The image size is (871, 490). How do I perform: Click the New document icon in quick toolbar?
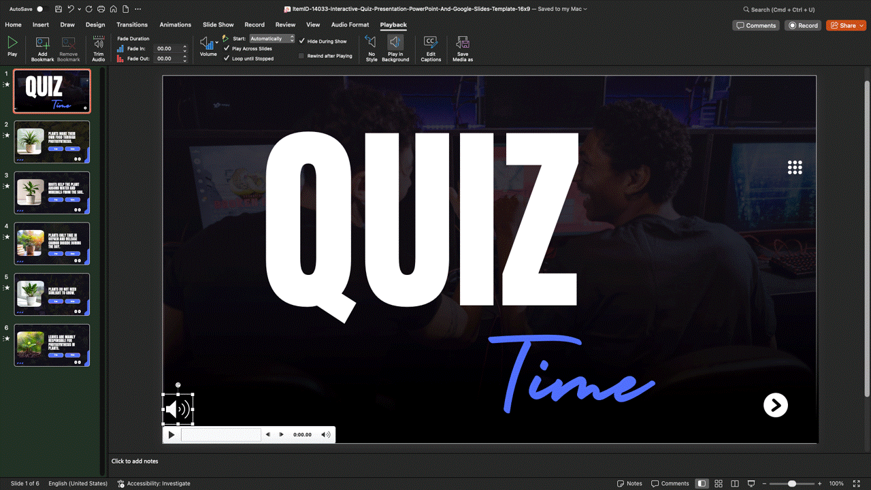tap(125, 10)
